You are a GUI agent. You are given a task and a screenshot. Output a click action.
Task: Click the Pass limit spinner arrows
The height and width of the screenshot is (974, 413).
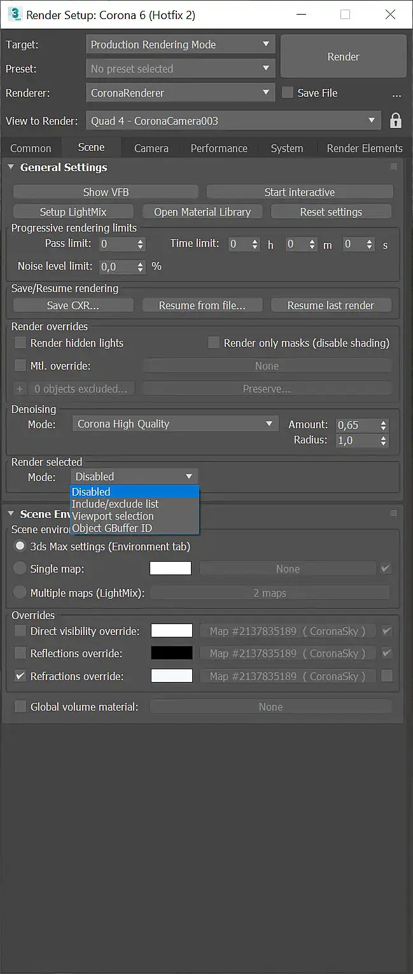[141, 244]
